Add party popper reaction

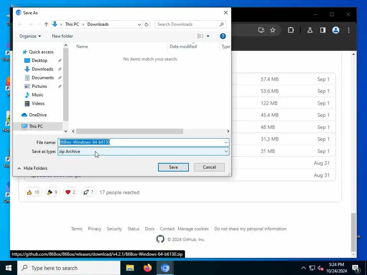(52, 192)
